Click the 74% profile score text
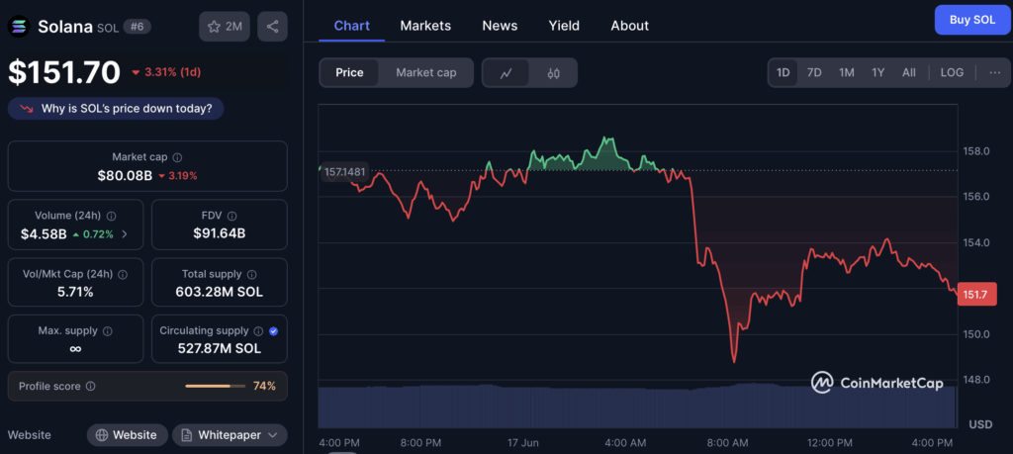1013x454 pixels. tap(264, 386)
